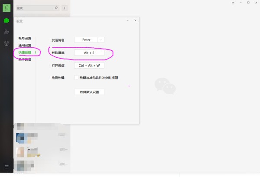This screenshot has width=260, height=177.
Task: Click the Ctrl + Alt + W hotkey field
Action: click(89, 66)
